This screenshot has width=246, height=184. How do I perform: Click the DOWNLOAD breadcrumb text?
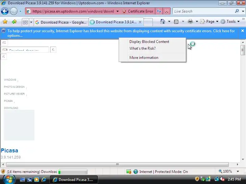pos(11,108)
